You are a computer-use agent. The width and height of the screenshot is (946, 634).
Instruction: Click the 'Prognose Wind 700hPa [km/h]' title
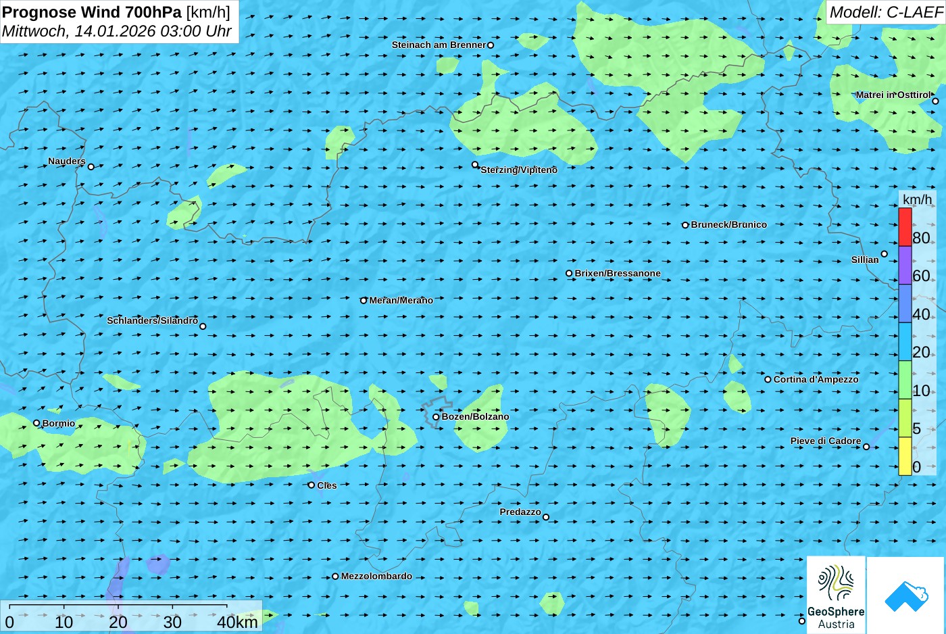click(116, 12)
